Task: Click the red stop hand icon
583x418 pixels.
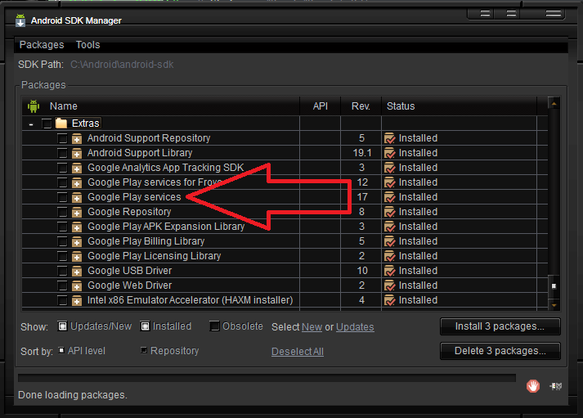Action: [x=533, y=386]
